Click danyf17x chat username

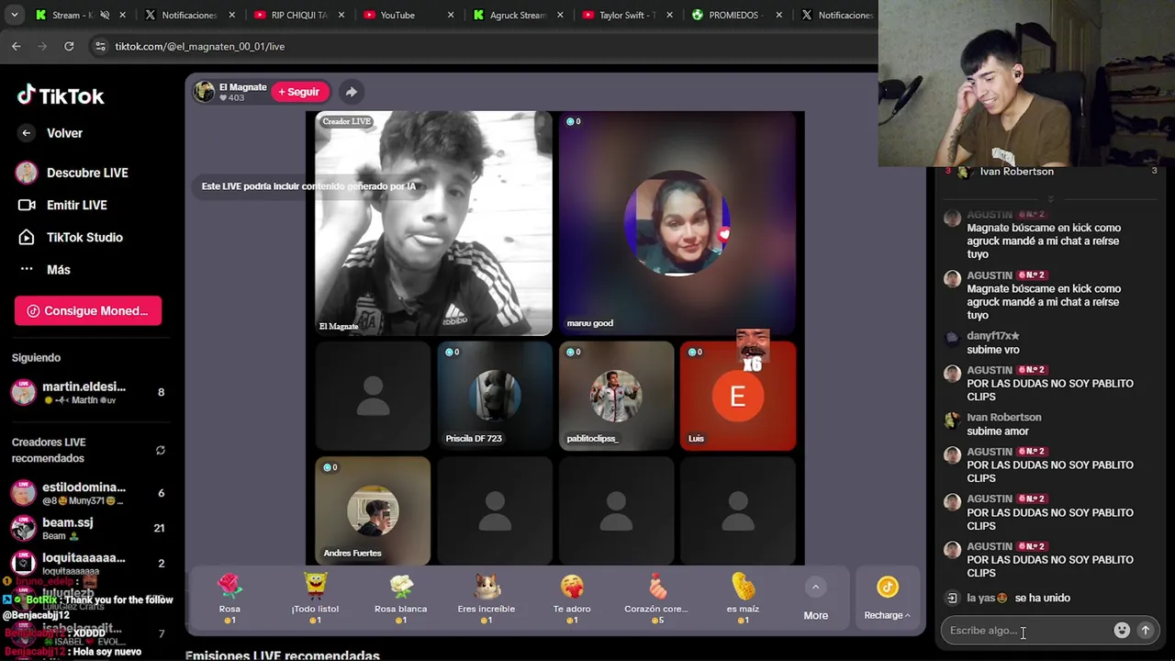[992, 336]
